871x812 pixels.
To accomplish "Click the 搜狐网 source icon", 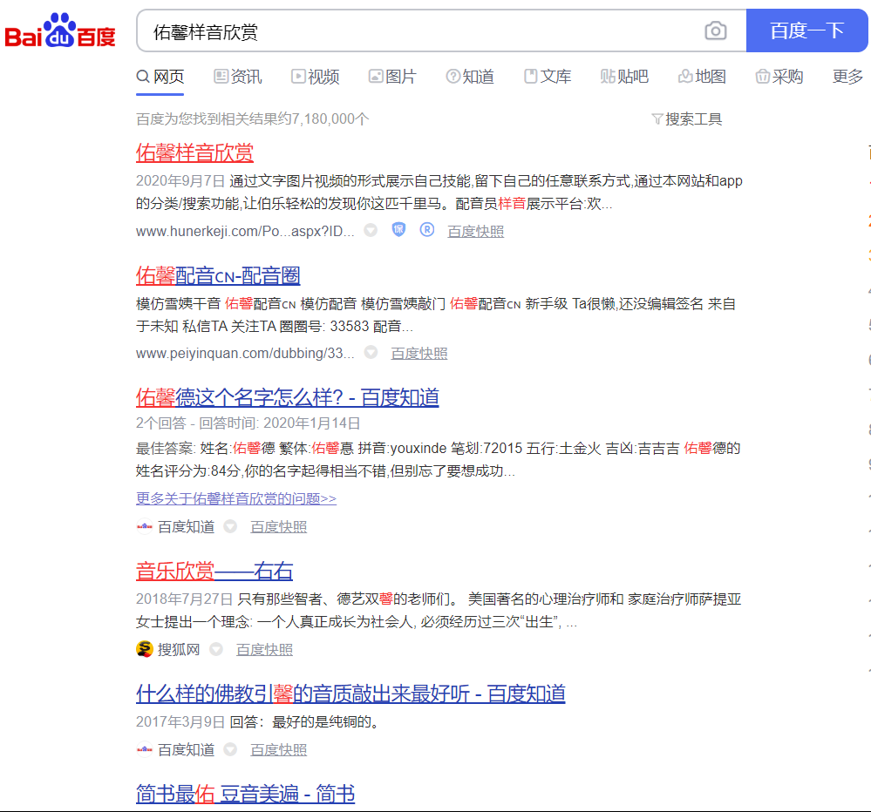I will click(x=145, y=649).
